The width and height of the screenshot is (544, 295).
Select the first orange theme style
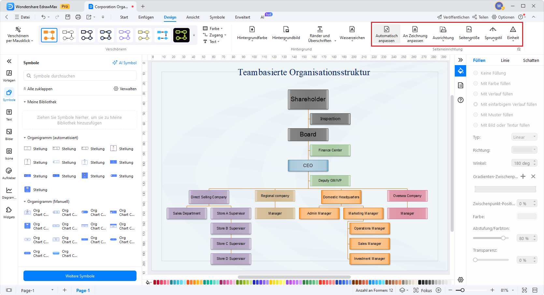pyautogui.click(x=49, y=35)
